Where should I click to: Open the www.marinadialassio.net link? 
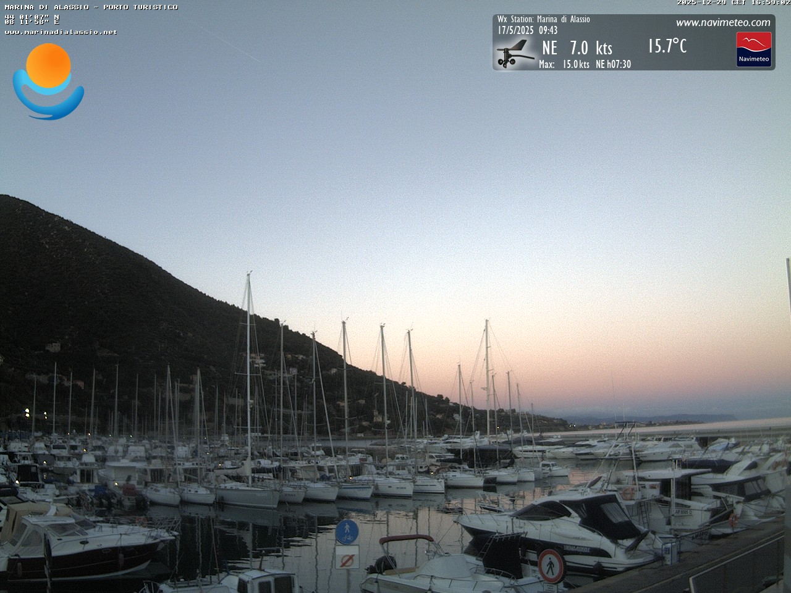pyautogui.click(x=61, y=32)
